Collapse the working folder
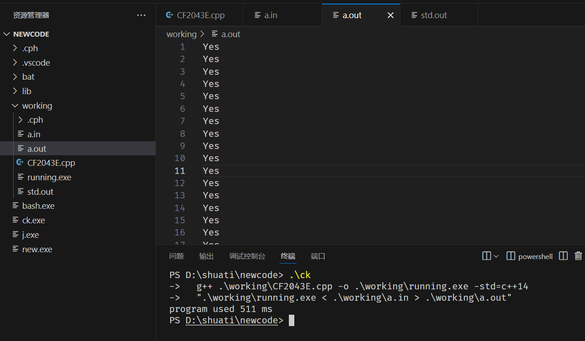 point(15,106)
